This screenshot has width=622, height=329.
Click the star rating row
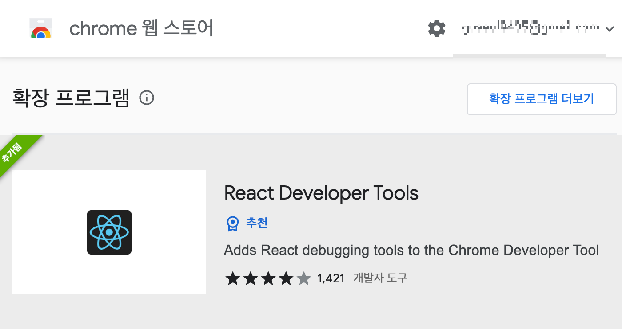(x=268, y=278)
